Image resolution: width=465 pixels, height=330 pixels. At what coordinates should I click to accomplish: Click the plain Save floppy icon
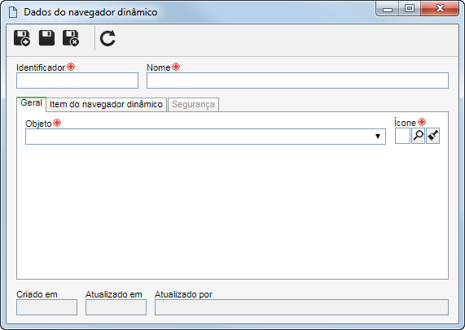tap(46, 38)
